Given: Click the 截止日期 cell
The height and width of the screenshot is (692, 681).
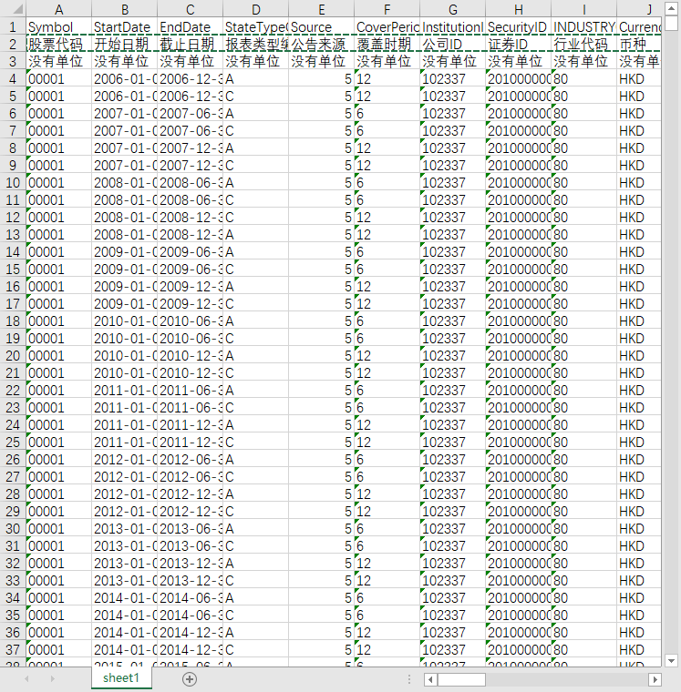Looking at the screenshot, I should point(190,44).
